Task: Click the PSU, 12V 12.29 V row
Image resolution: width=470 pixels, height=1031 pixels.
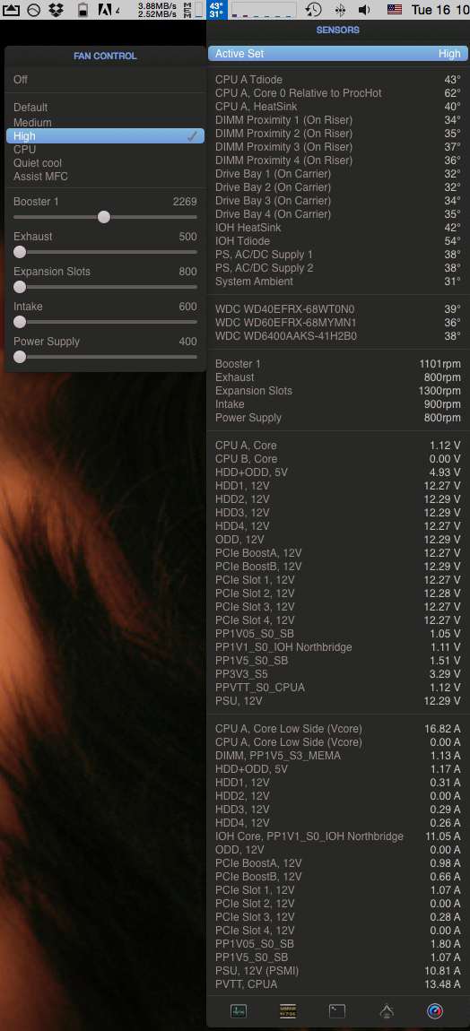Action: click(337, 701)
